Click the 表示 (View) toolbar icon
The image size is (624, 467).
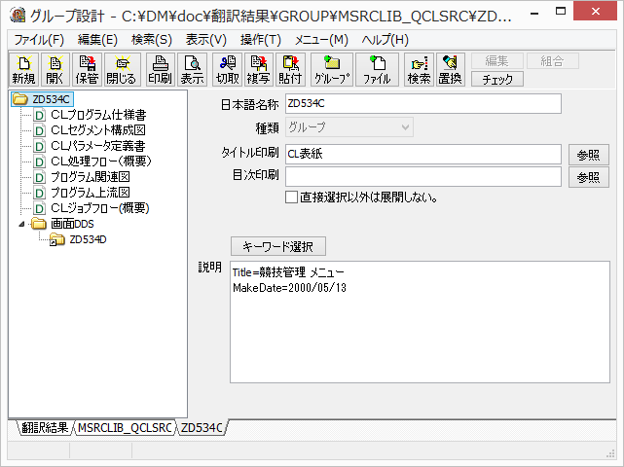click(x=192, y=70)
